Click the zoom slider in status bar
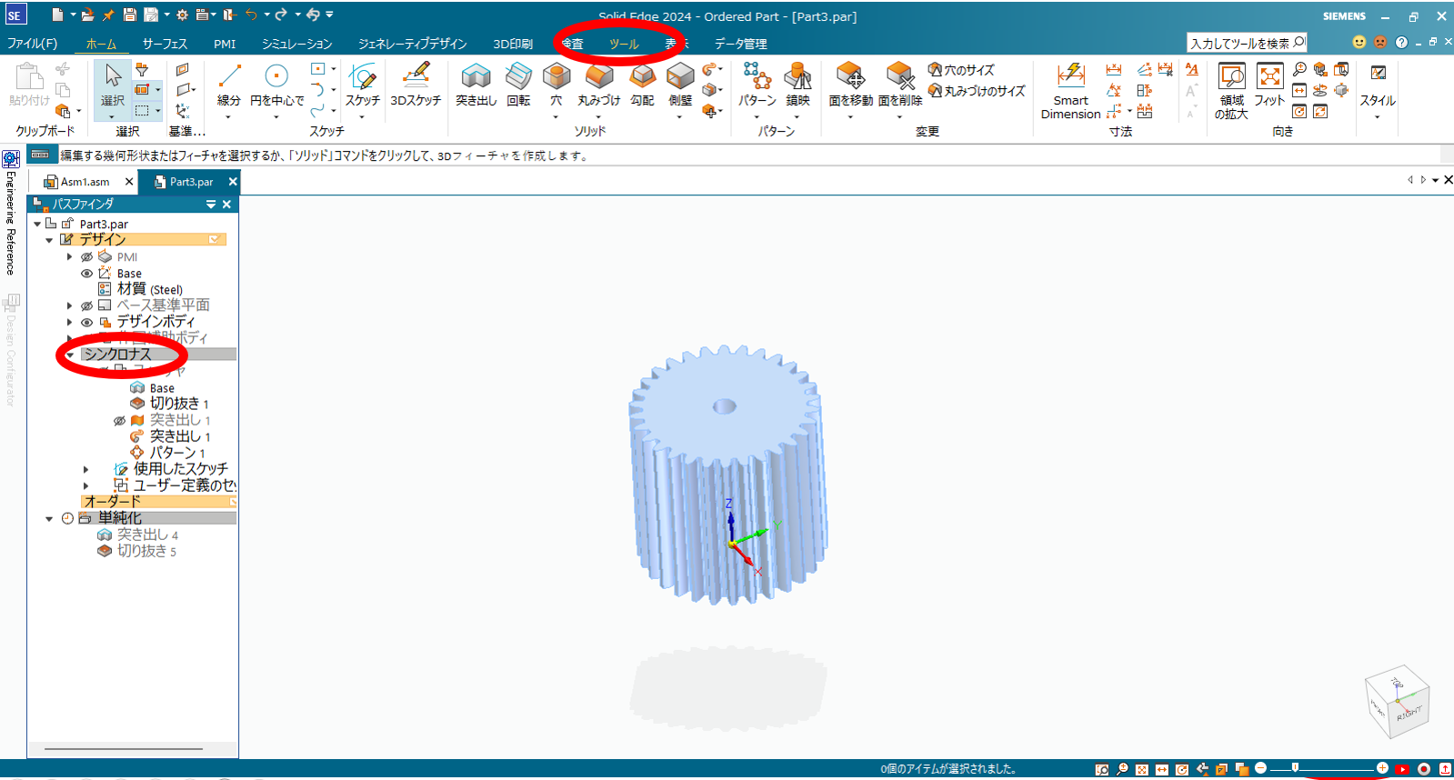Viewport: 1454px width, 780px height. [1320, 769]
